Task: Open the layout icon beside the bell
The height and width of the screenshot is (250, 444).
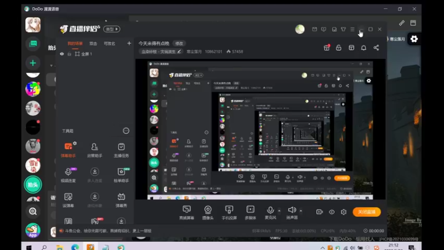Action: (351, 48)
